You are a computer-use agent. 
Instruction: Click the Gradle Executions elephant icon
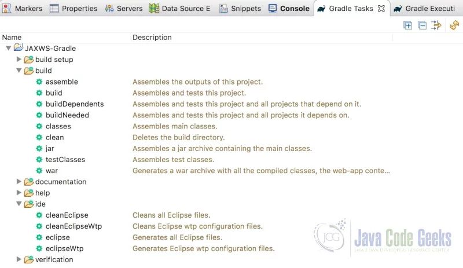point(398,9)
